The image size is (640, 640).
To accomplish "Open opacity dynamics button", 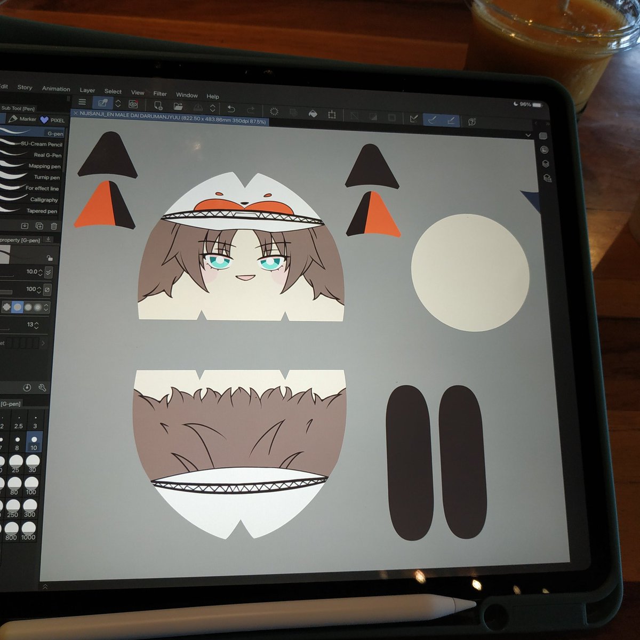I will pyautogui.click(x=47, y=290).
